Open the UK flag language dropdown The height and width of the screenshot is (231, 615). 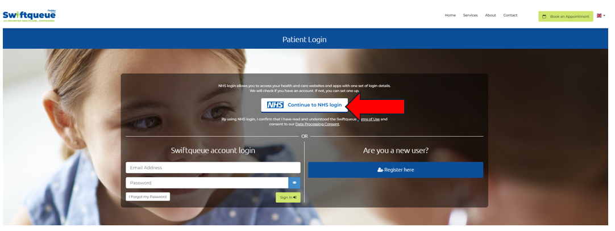pos(601,16)
